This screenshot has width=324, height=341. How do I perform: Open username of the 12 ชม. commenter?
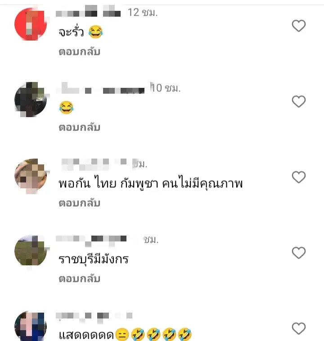pyautogui.click(x=88, y=11)
